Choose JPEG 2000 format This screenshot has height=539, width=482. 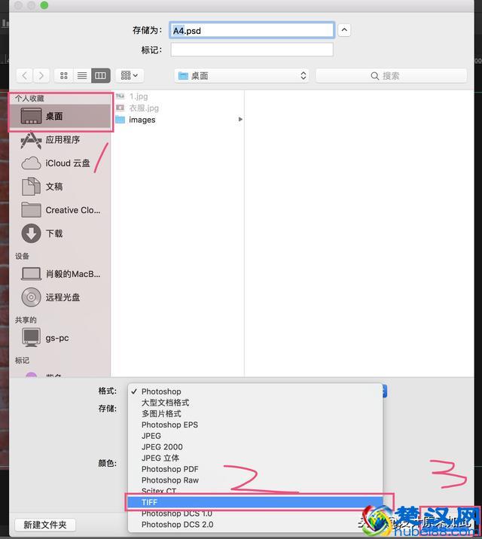click(x=255, y=447)
